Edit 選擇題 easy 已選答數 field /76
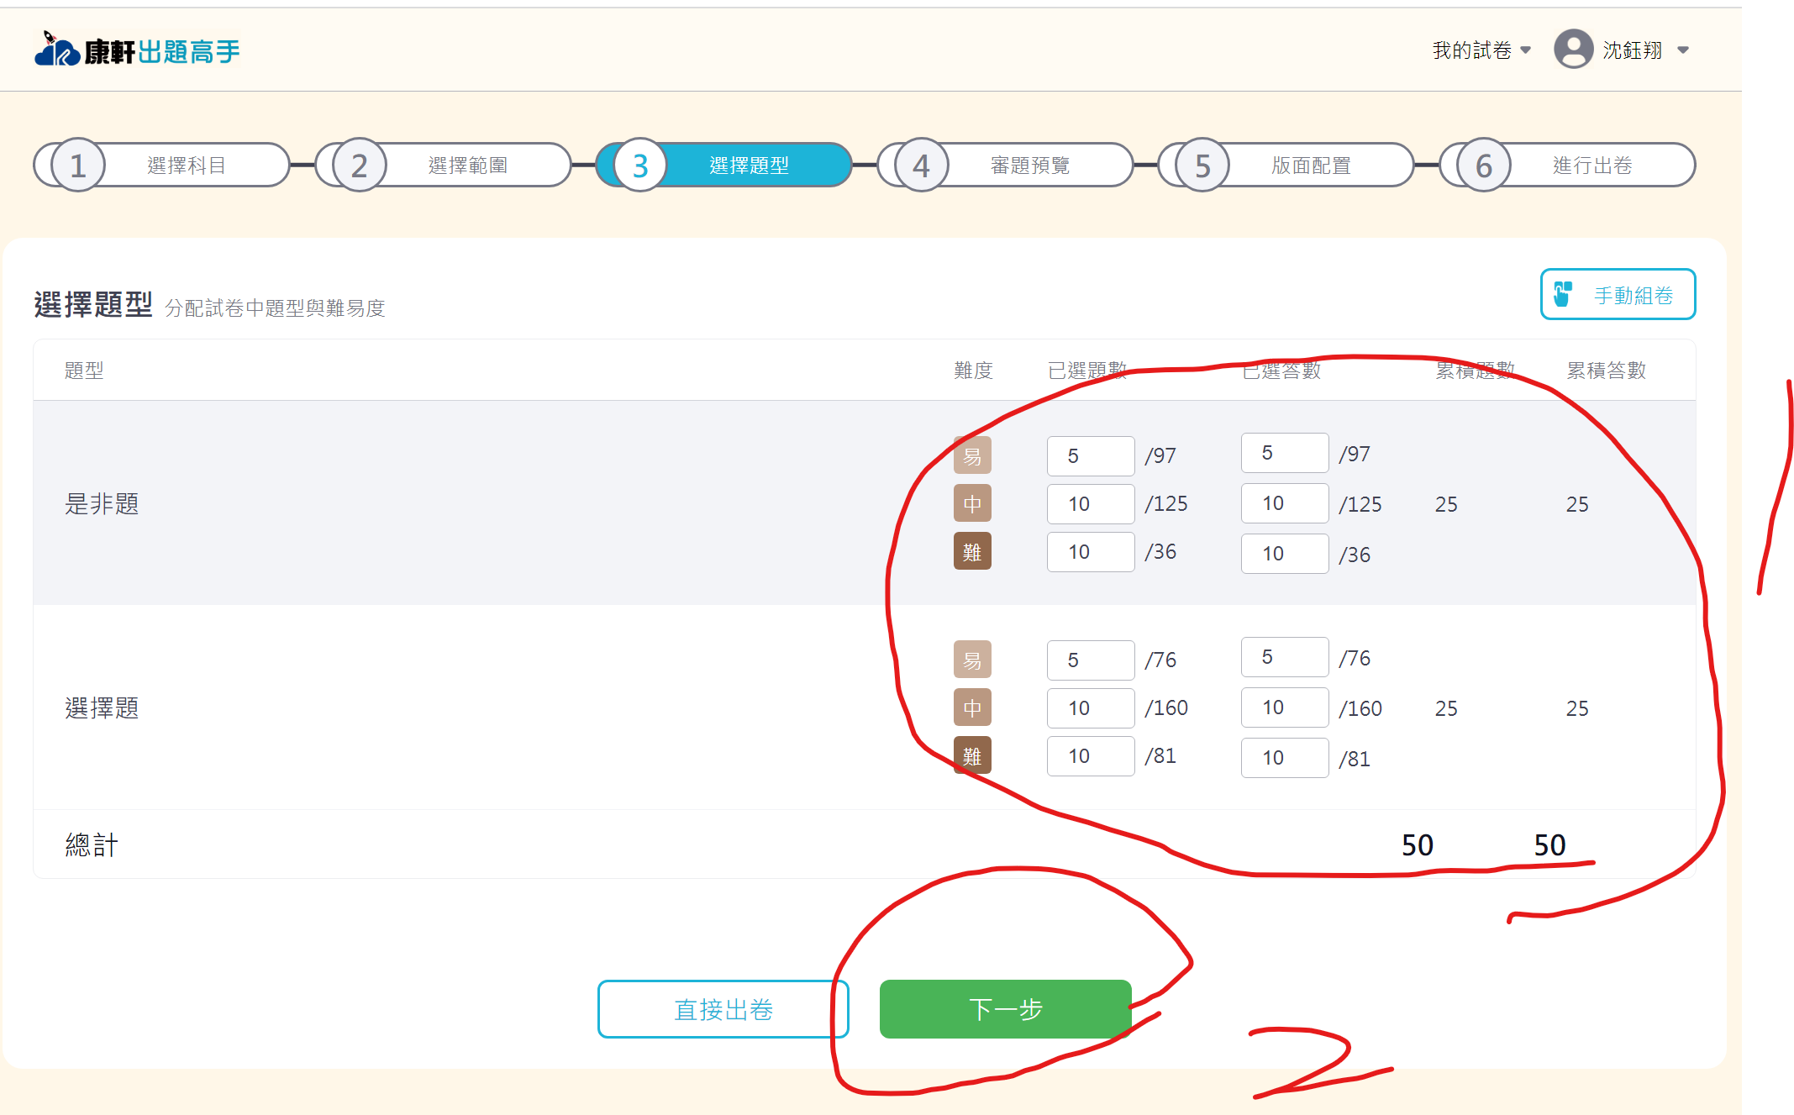 tap(1285, 657)
